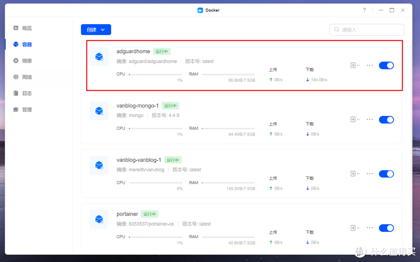Turn off the adguardhome container switch

386,65
